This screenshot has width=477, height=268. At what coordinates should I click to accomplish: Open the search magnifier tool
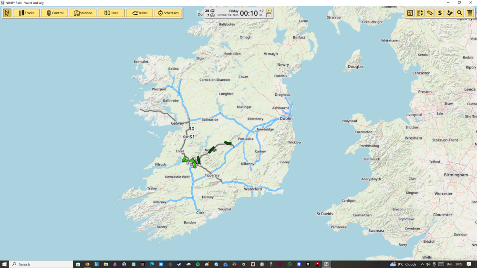coord(460,13)
